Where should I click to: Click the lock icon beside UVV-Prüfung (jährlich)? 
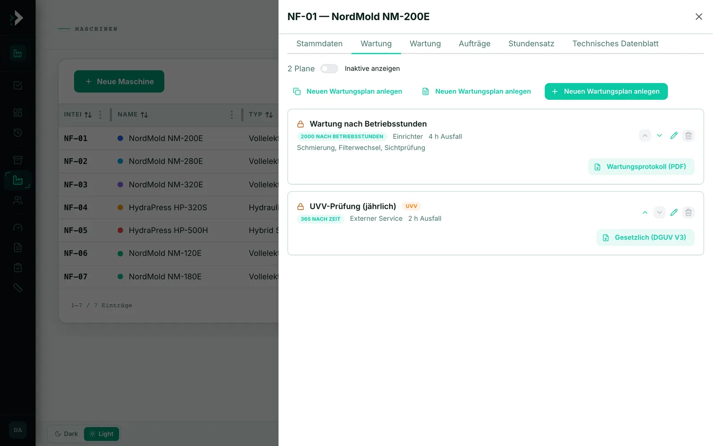point(301,206)
